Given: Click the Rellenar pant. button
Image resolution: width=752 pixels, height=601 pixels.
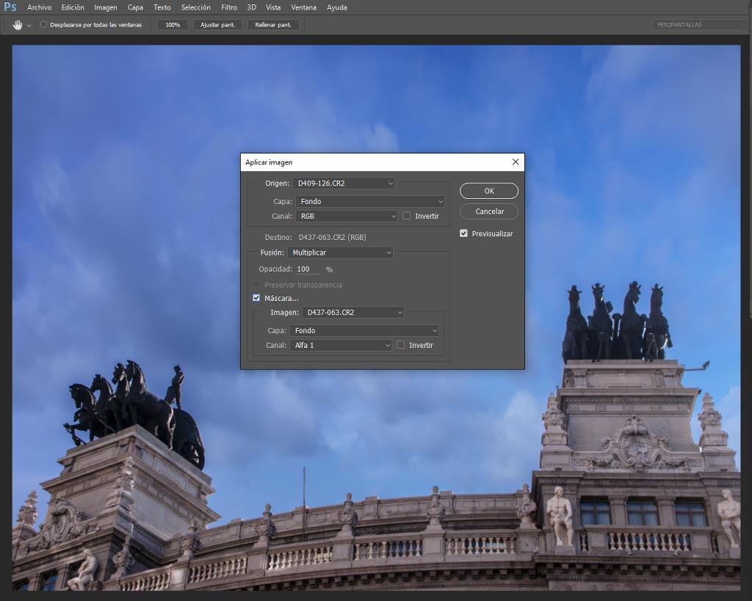Looking at the screenshot, I should click(273, 25).
